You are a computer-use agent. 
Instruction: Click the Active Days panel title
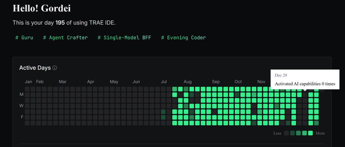tap(35, 68)
